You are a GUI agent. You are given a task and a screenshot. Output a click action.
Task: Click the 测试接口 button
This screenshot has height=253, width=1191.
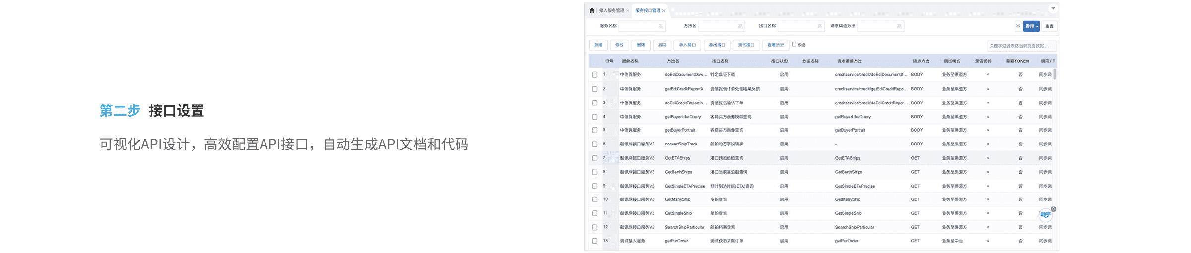click(x=746, y=45)
